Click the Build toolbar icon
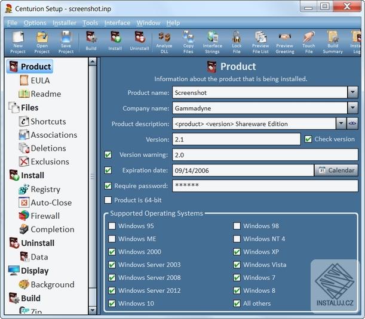365x319 pixels. [91, 41]
